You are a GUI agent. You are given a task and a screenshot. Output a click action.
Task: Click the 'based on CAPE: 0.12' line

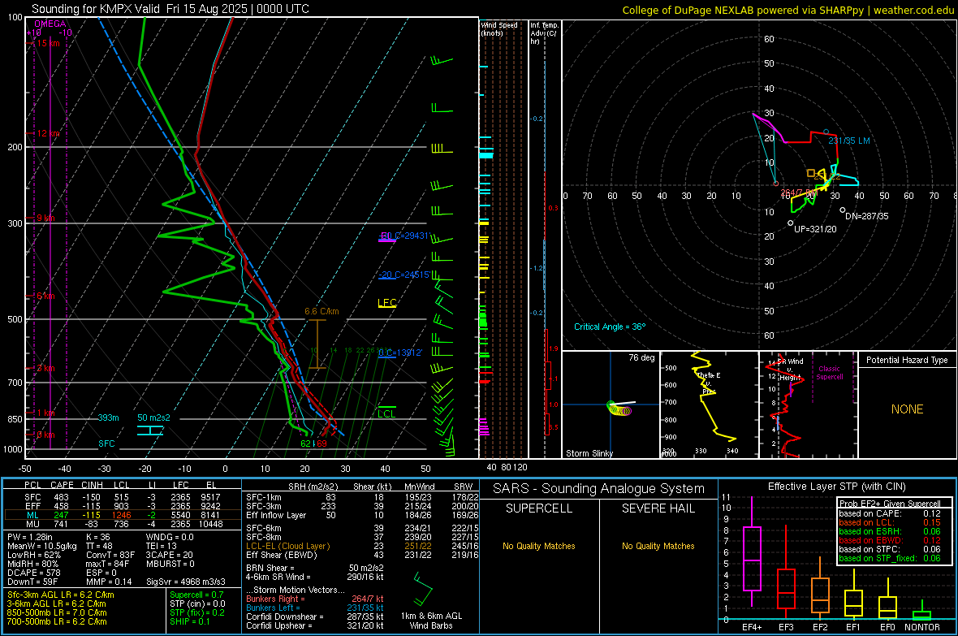pos(890,513)
